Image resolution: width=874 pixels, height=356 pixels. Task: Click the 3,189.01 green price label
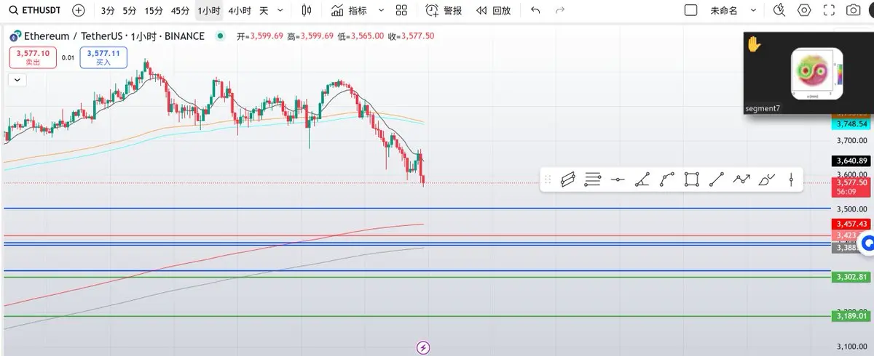(851, 316)
